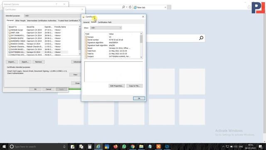The width and height of the screenshot is (266, 150).
Task: Click the browser address bar search icon
Action: (123, 7)
